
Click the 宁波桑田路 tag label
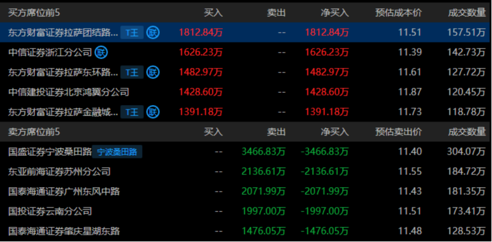point(117,152)
